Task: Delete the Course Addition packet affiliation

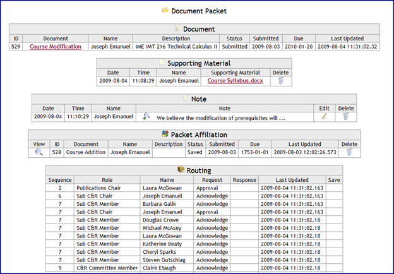Action: pyautogui.click(x=349, y=152)
